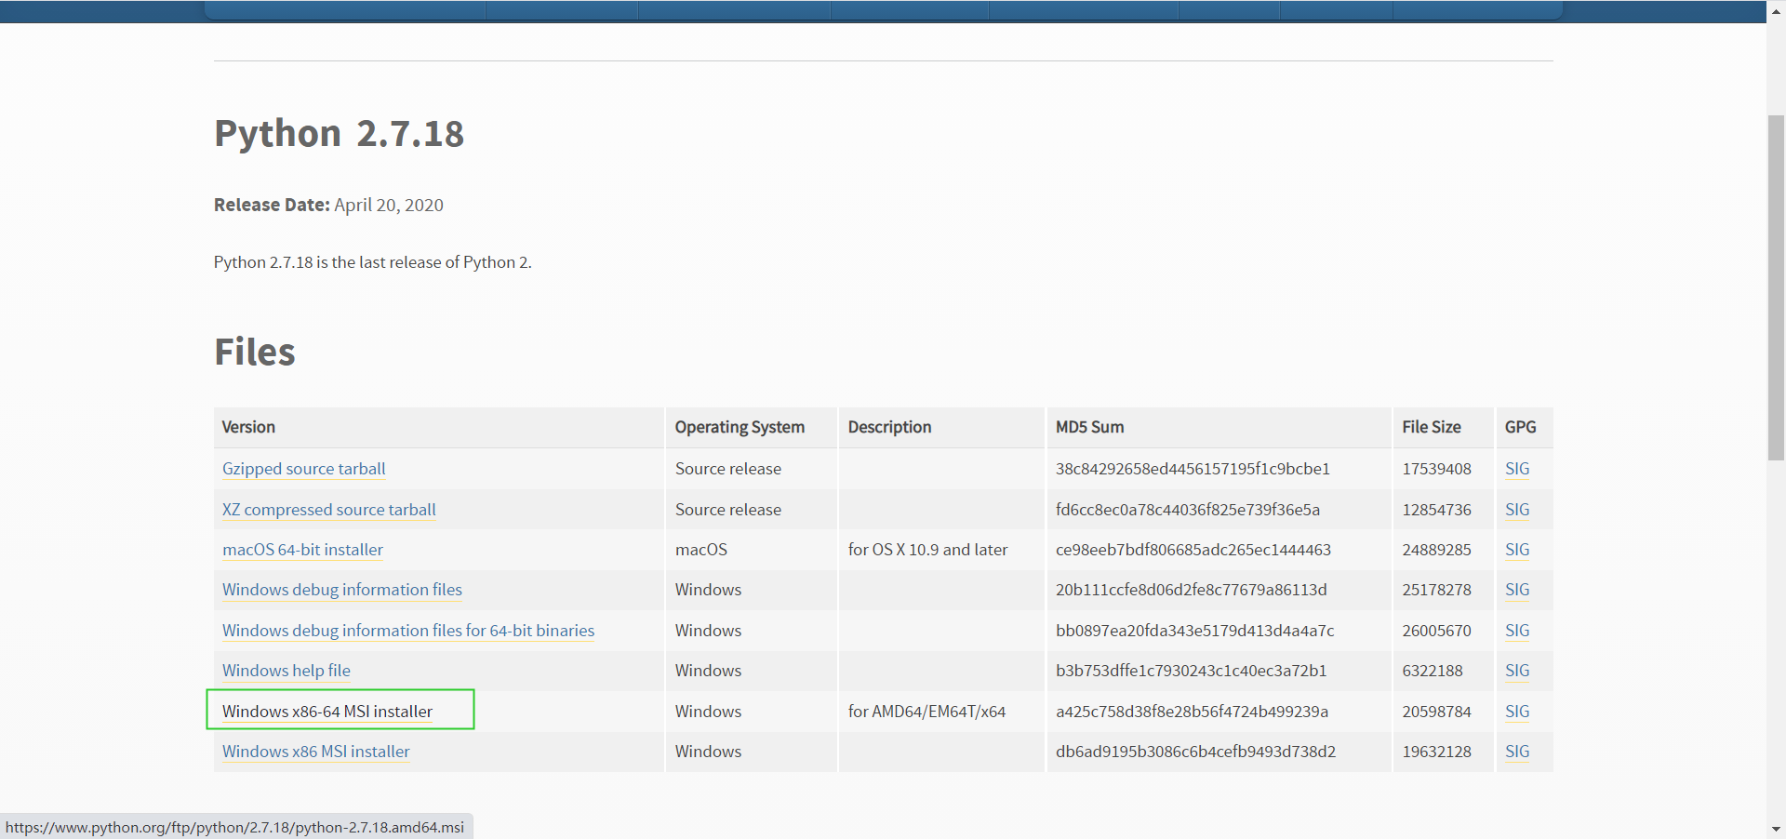Click 'Windows' OS cell in the x86-64 MSI installer row
Viewport: 1786px width, 839px height.
(x=708, y=712)
